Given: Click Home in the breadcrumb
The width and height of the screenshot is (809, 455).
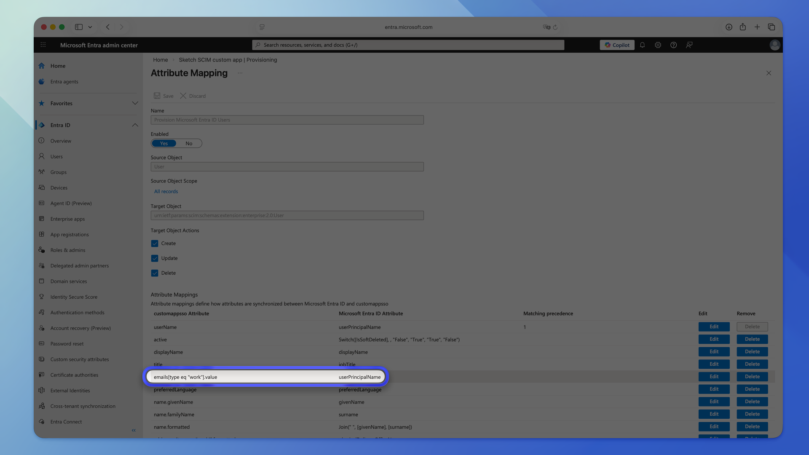Looking at the screenshot, I should coord(160,60).
